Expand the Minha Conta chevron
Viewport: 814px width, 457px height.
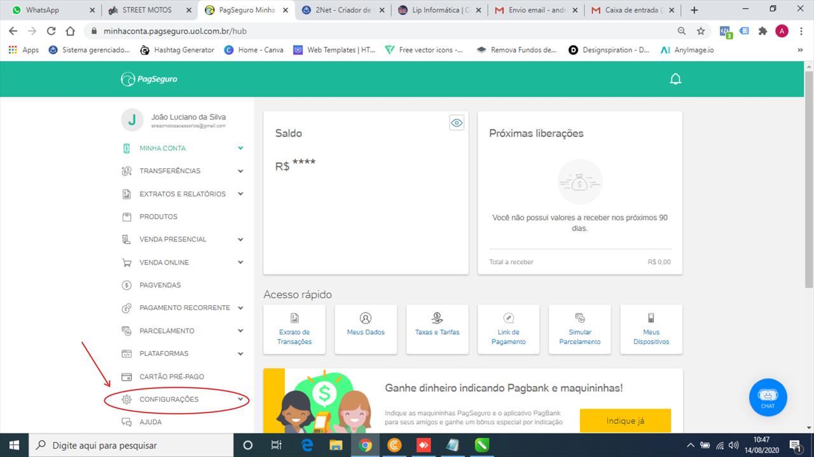(240, 148)
